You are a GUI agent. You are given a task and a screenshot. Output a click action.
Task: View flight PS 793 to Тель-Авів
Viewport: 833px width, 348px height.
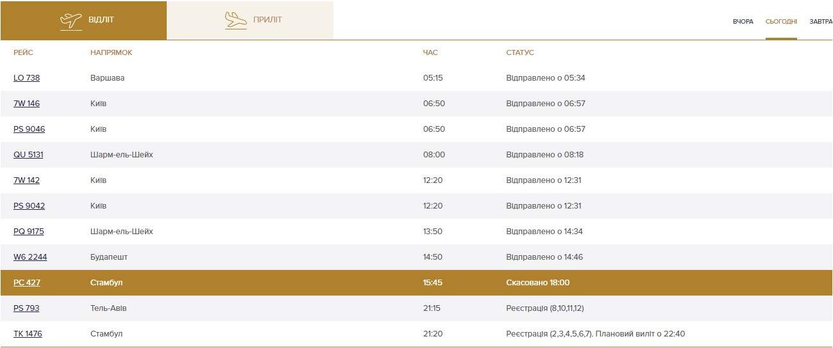(x=26, y=308)
